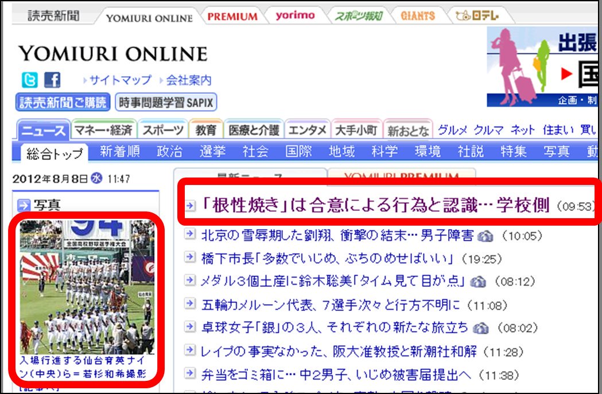This screenshot has height=394, width=602.
Task: Select 国際 in the sub navigation
Action: pos(298,151)
